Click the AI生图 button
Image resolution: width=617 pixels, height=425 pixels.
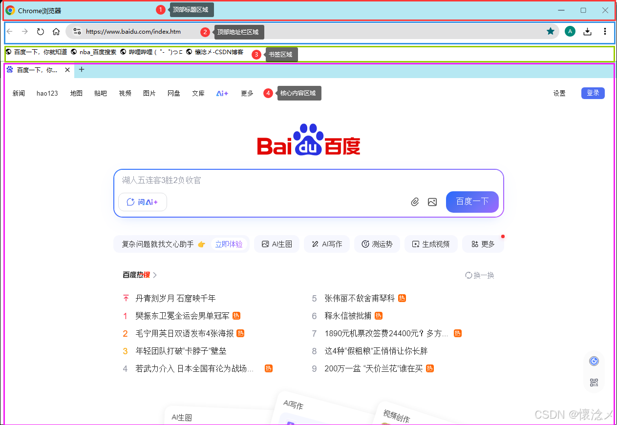click(x=277, y=244)
